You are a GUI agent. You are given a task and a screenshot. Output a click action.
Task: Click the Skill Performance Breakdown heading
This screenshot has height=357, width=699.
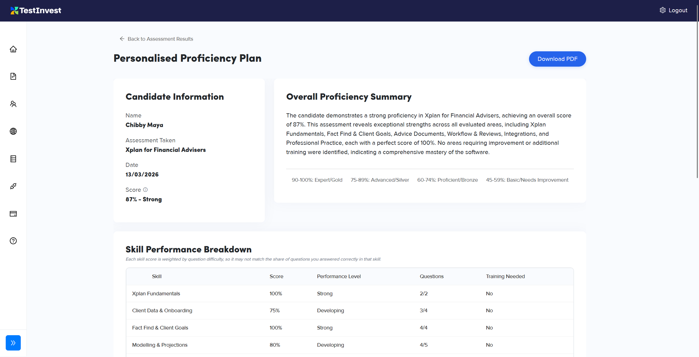(188, 249)
